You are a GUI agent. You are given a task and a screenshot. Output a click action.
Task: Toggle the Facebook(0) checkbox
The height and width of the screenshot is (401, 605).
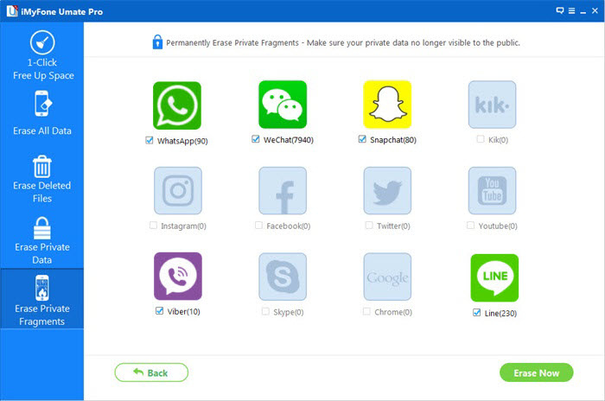(x=258, y=225)
